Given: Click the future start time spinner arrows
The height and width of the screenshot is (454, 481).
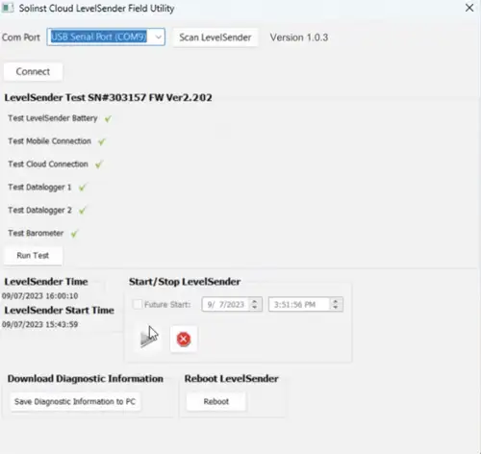Looking at the screenshot, I should click(x=336, y=304).
